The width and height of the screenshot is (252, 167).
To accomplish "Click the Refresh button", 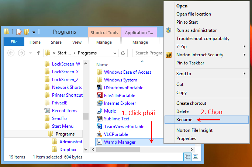I will (123, 53).
